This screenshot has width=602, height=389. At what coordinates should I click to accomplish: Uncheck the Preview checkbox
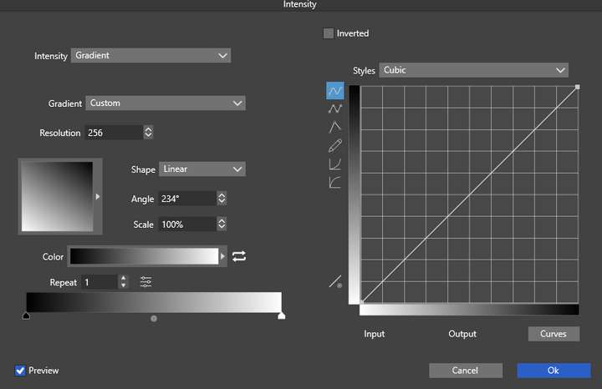20,371
